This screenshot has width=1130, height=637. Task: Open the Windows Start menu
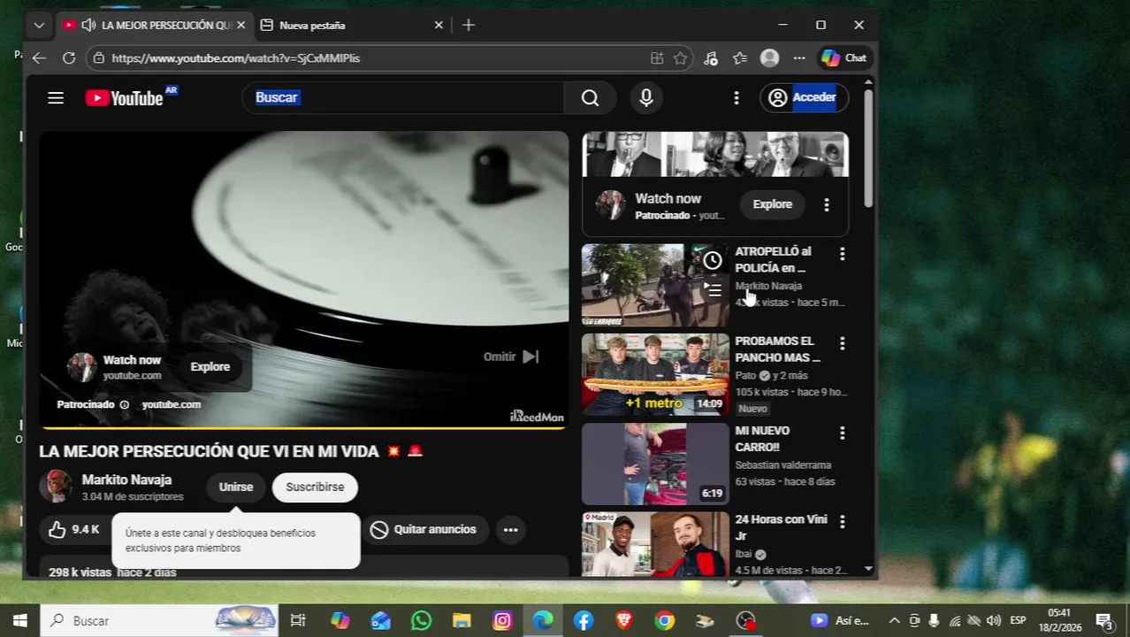19,621
